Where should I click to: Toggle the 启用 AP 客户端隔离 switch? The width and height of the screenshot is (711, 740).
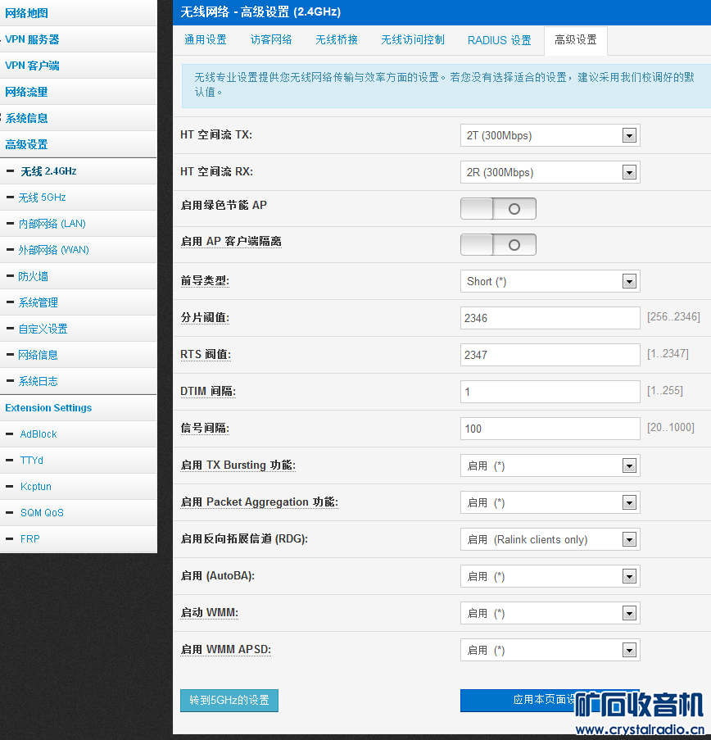[x=498, y=244]
